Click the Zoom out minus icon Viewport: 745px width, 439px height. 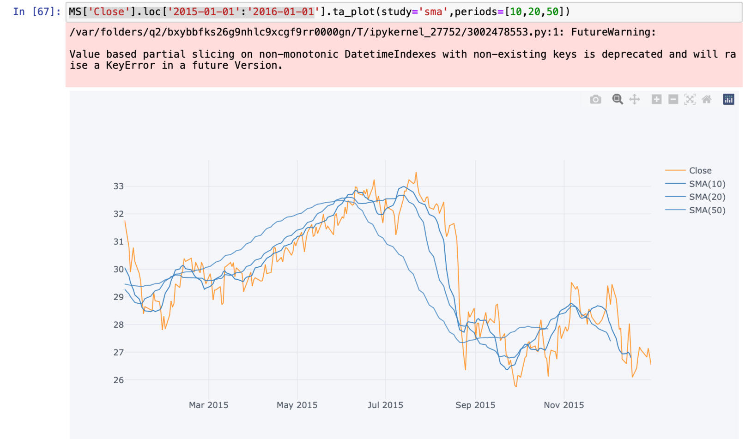tap(673, 99)
